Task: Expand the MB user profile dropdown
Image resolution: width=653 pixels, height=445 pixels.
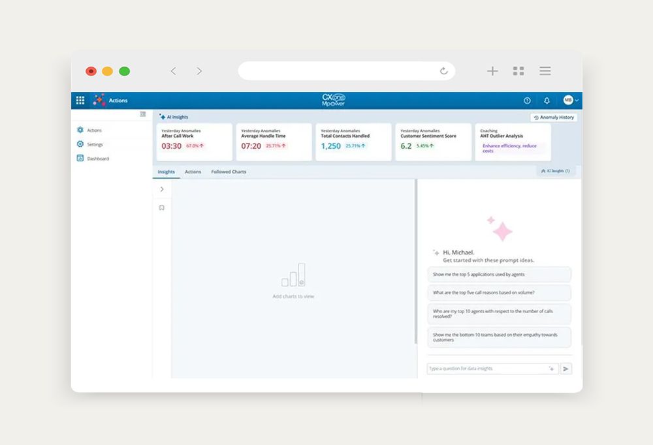Action: [x=571, y=100]
